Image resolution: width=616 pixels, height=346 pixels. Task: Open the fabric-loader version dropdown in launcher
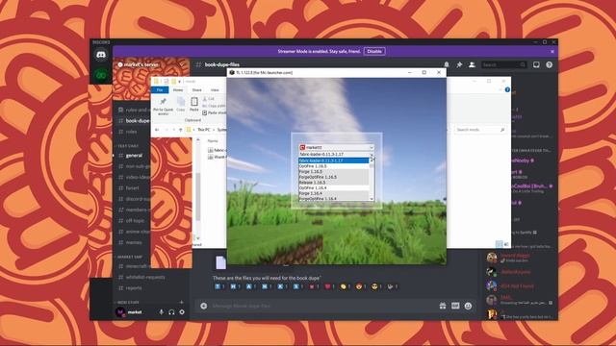point(336,154)
